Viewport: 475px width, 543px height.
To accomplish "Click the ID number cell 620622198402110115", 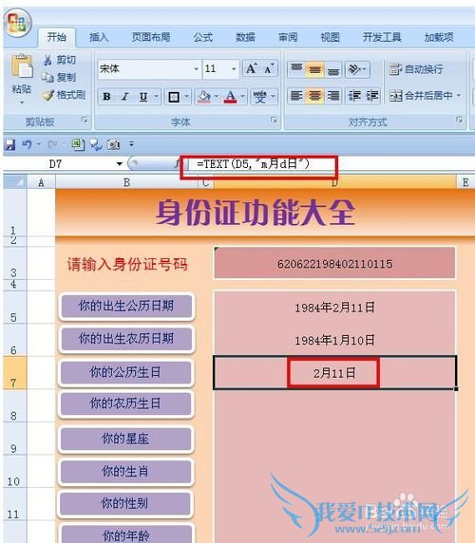I will point(334,264).
